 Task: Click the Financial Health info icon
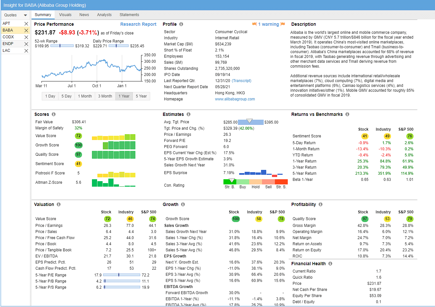pos(330,264)
